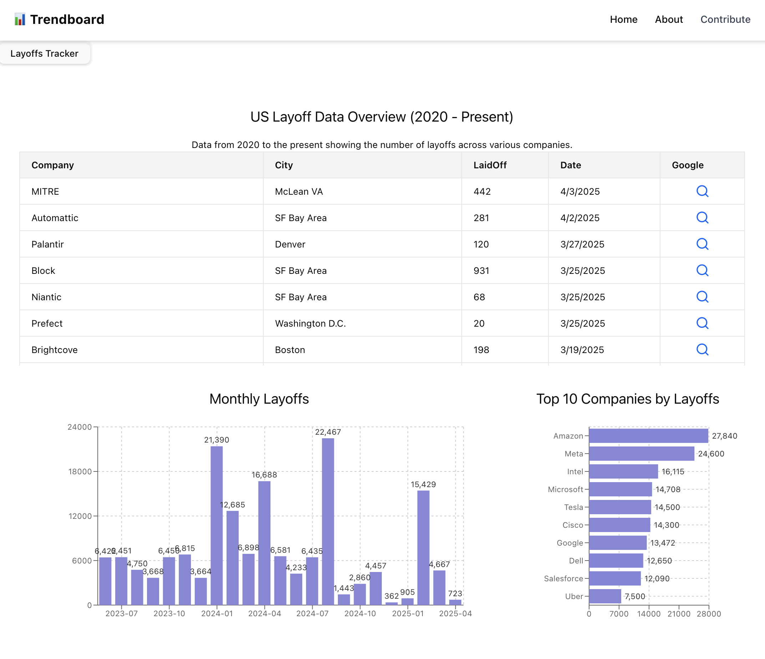Click the Washington D.C. city cell
Viewport: 765px width, 659px height.
pos(362,323)
